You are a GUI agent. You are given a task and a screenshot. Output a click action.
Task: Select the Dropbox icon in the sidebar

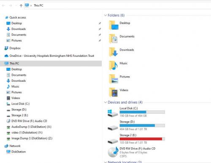click(x=6, y=48)
